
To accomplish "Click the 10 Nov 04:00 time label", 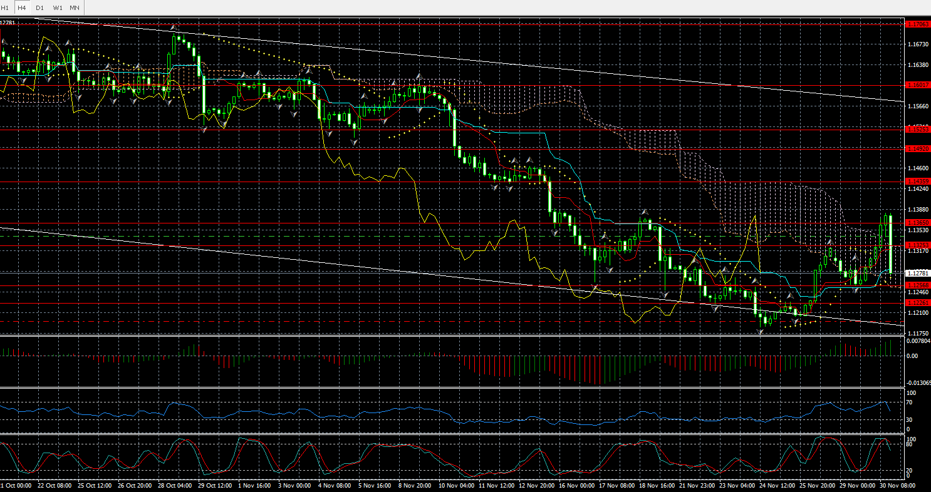I will (457, 486).
